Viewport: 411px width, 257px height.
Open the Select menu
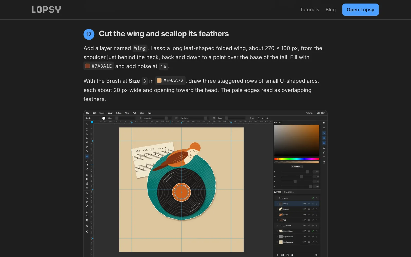point(119,113)
